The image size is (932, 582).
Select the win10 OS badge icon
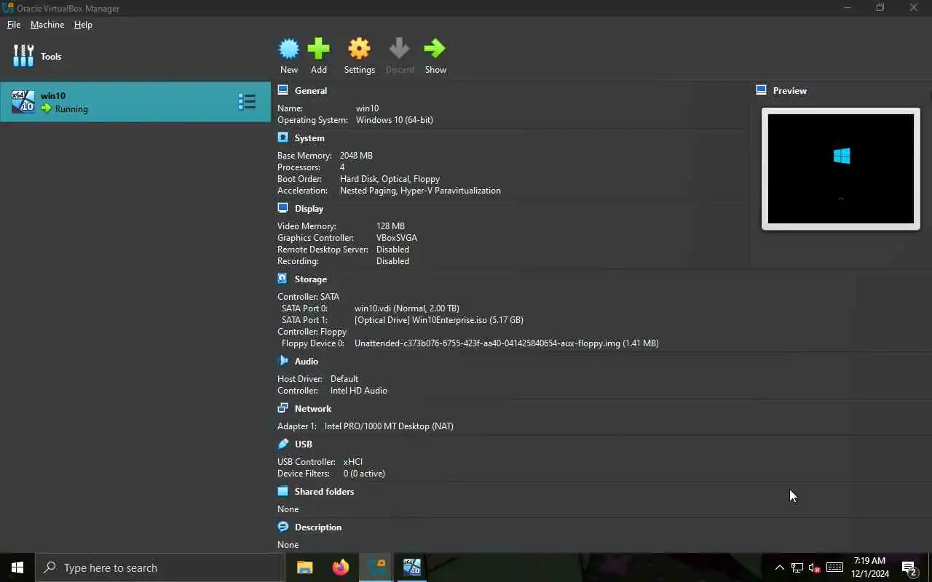pos(23,102)
